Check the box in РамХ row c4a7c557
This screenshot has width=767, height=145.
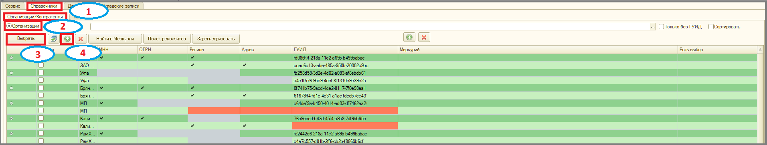41,141
